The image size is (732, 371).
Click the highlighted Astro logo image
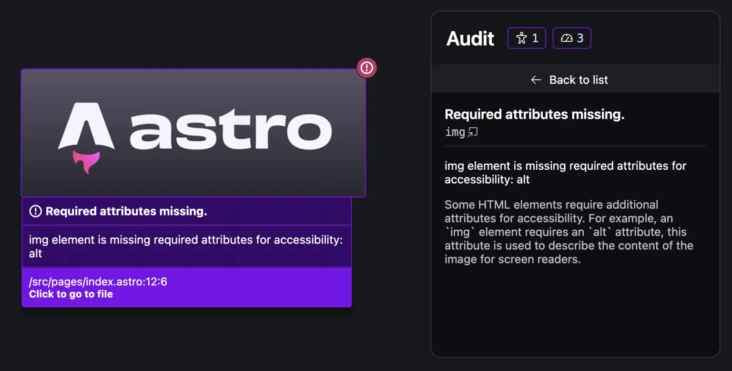point(193,133)
